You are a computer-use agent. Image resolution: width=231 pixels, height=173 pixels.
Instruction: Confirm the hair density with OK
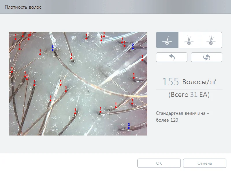(159, 163)
